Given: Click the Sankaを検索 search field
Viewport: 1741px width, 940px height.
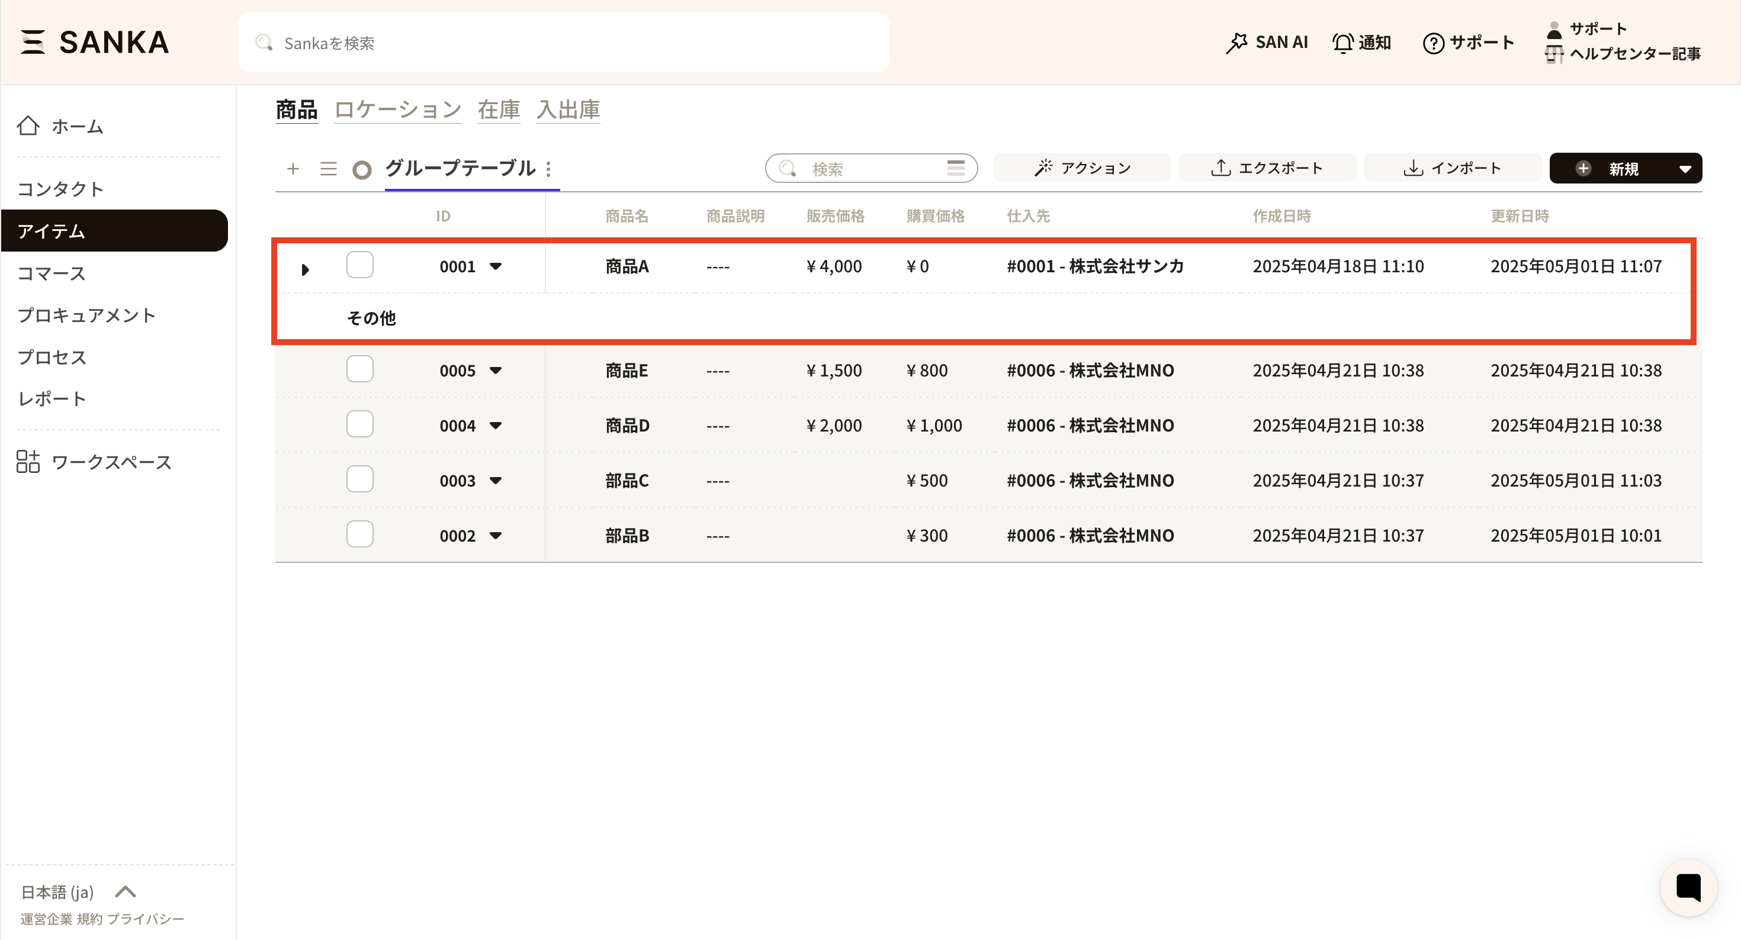Looking at the screenshot, I should point(563,43).
